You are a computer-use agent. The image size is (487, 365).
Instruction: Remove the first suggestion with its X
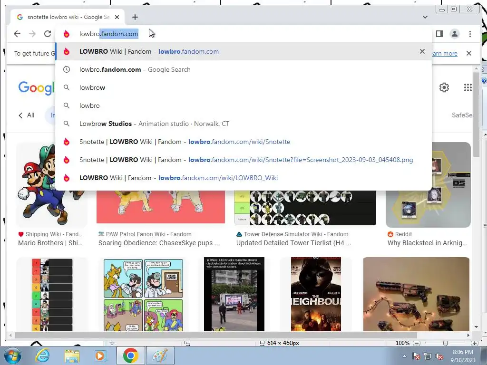422,51
